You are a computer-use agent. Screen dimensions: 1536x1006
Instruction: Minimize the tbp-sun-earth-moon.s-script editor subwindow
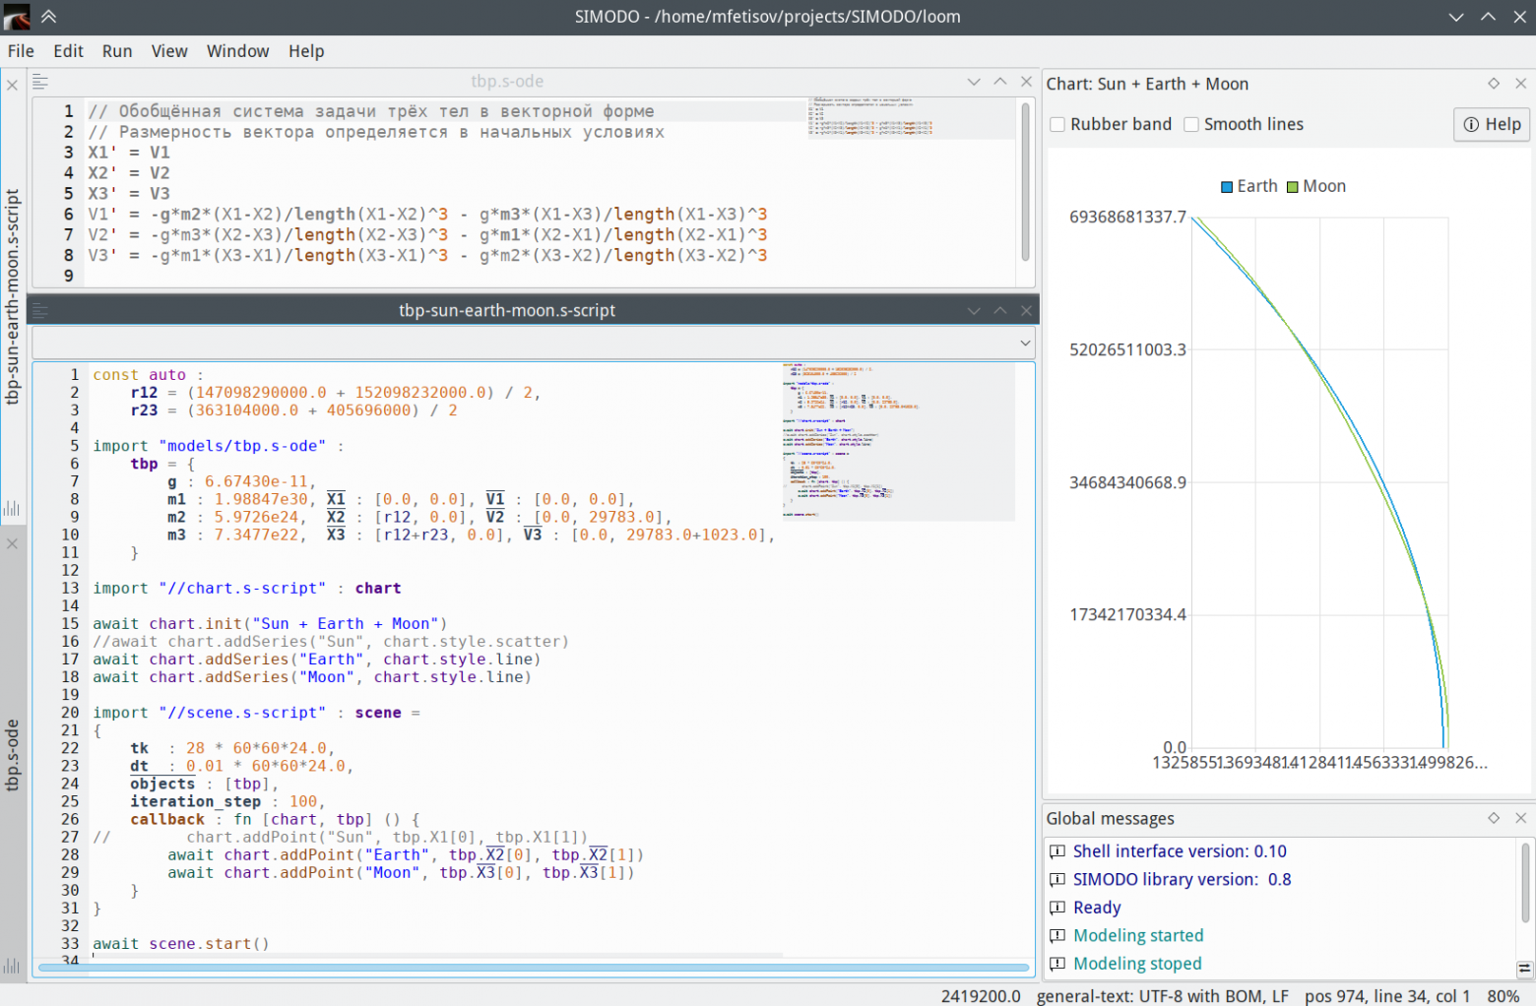[974, 311]
